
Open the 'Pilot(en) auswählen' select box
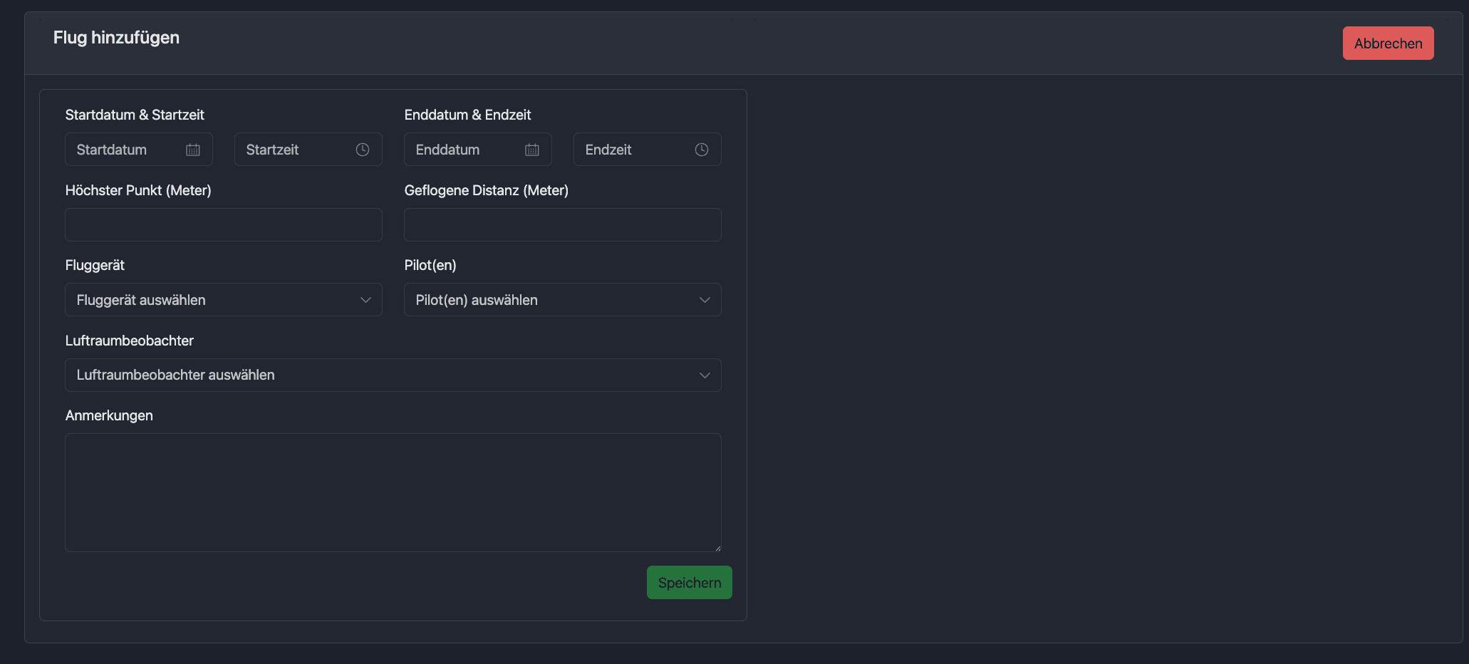549,300
